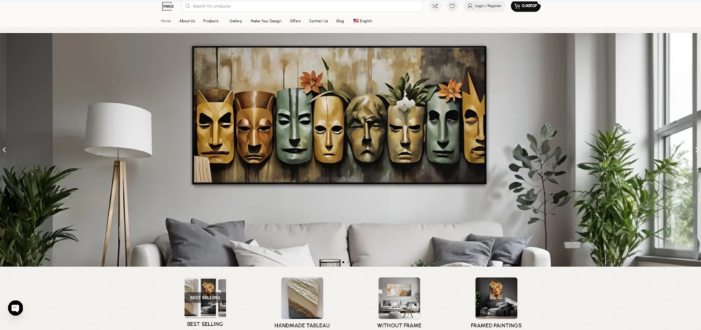Open the Handmade Tableau category thumbnail

pos(302,298)
